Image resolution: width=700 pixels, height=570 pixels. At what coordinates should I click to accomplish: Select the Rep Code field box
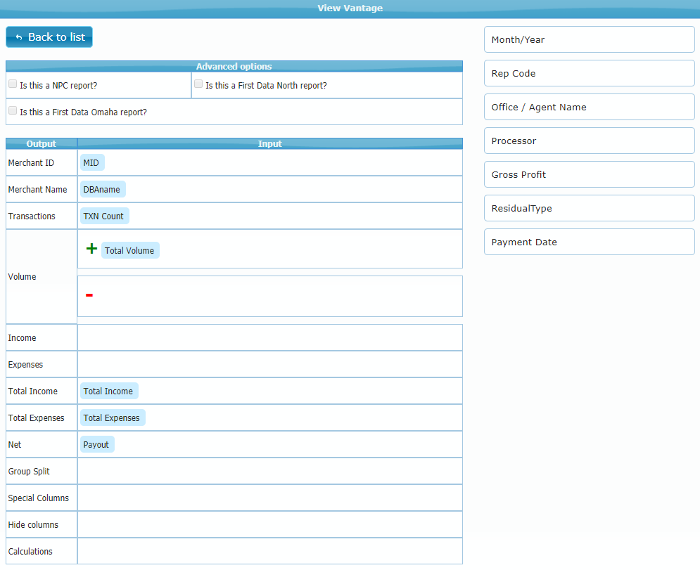pyautogui.click(x=589, y=73)
